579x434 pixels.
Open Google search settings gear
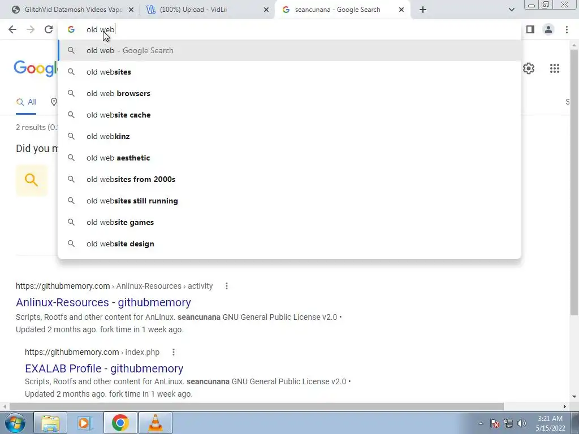click(x=529, y=68)
